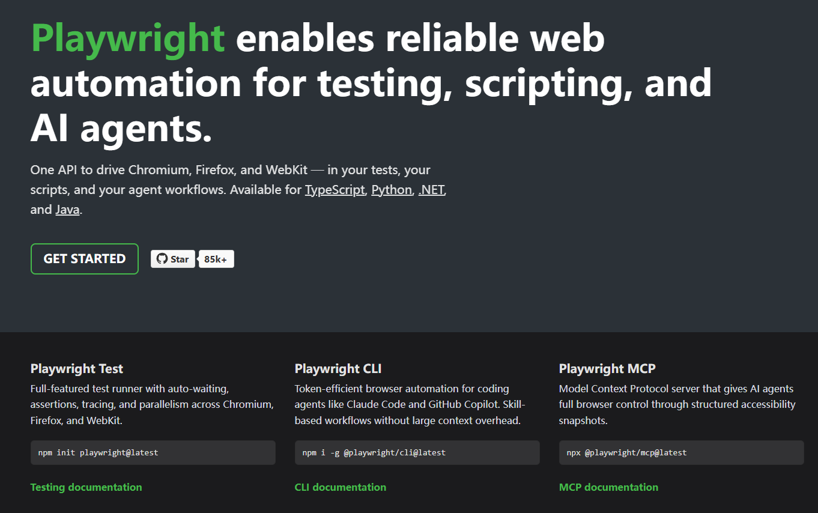This screenshot has height=513, width=818.
Task: Visit the Java link
Action: click(67, 210)
